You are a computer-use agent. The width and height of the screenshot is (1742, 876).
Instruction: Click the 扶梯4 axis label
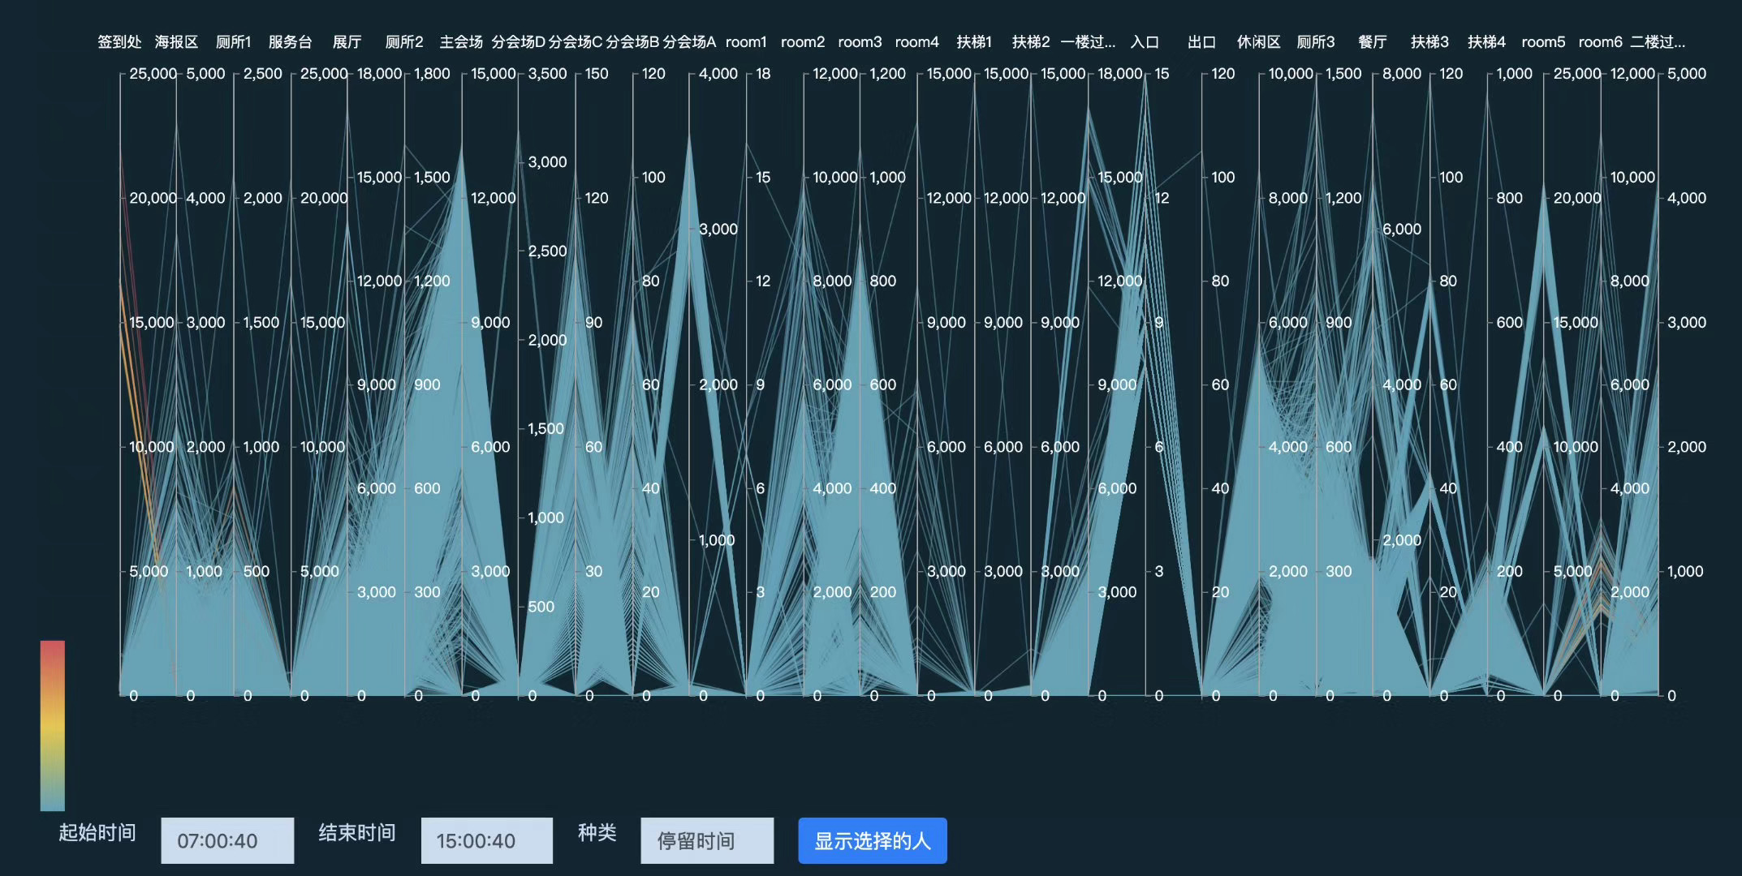pyautogui.click(x=1486, y=42)
